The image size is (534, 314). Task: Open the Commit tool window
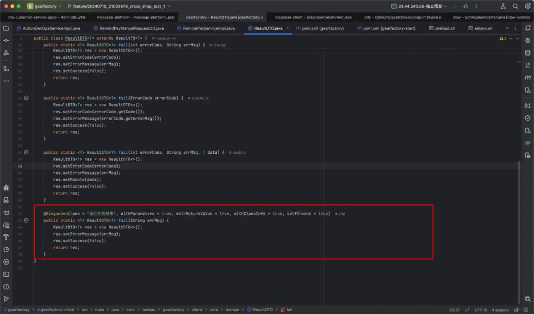6,40
